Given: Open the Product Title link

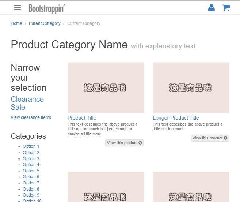Looking at the screenshot, I should coord(82,118).
